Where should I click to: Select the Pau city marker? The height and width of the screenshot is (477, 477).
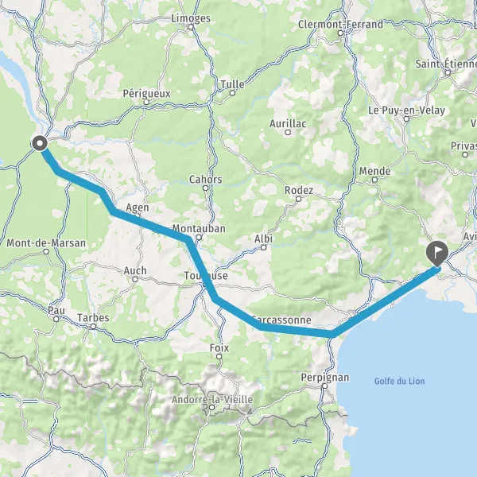point(56,319)
